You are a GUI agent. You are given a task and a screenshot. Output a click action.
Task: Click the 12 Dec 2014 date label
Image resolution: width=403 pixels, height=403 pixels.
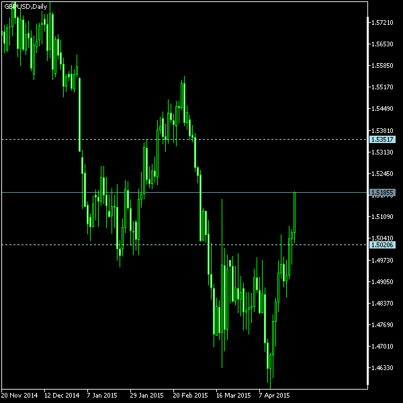pyautogui.click(x=62, y=396)
